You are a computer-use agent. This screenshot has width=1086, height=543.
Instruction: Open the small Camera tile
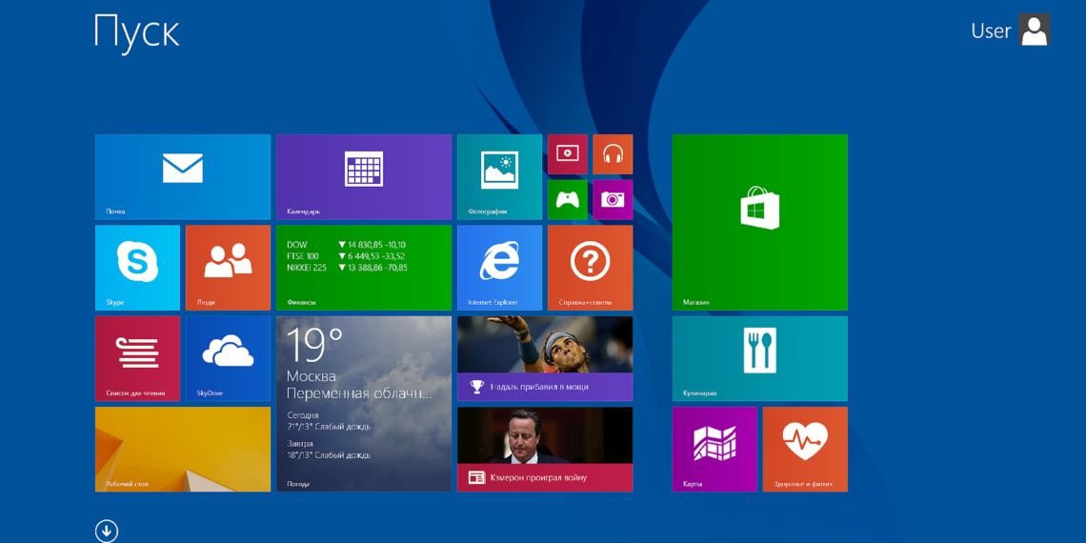pyautogui.click(x=613, y=199)
